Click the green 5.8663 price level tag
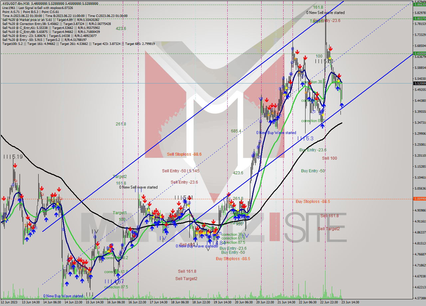The width and height of the screenshot is (426, 306). coord(419,4)
